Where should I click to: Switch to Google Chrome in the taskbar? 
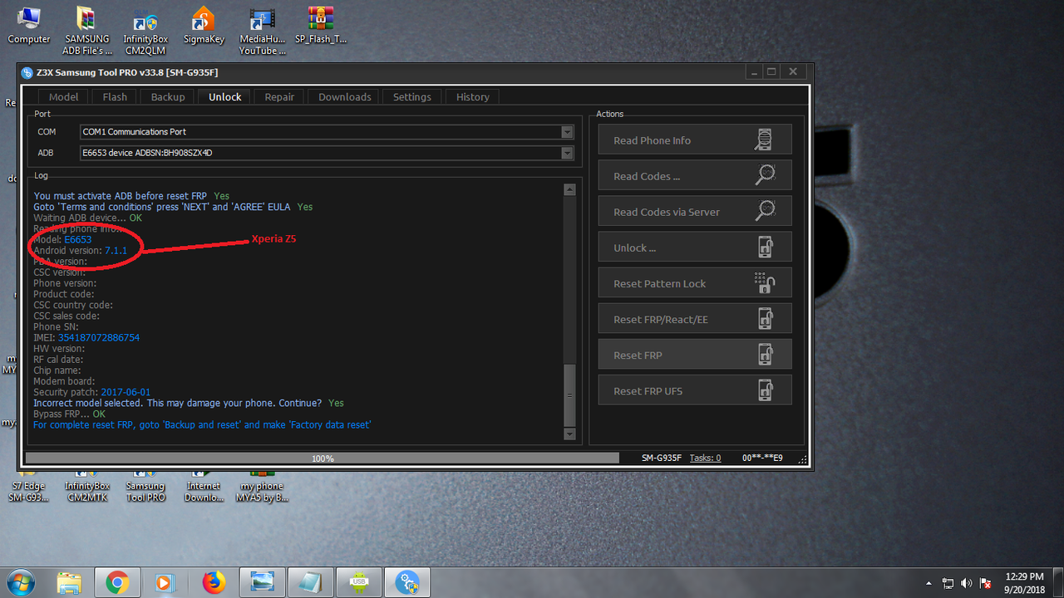coord(117,582)
